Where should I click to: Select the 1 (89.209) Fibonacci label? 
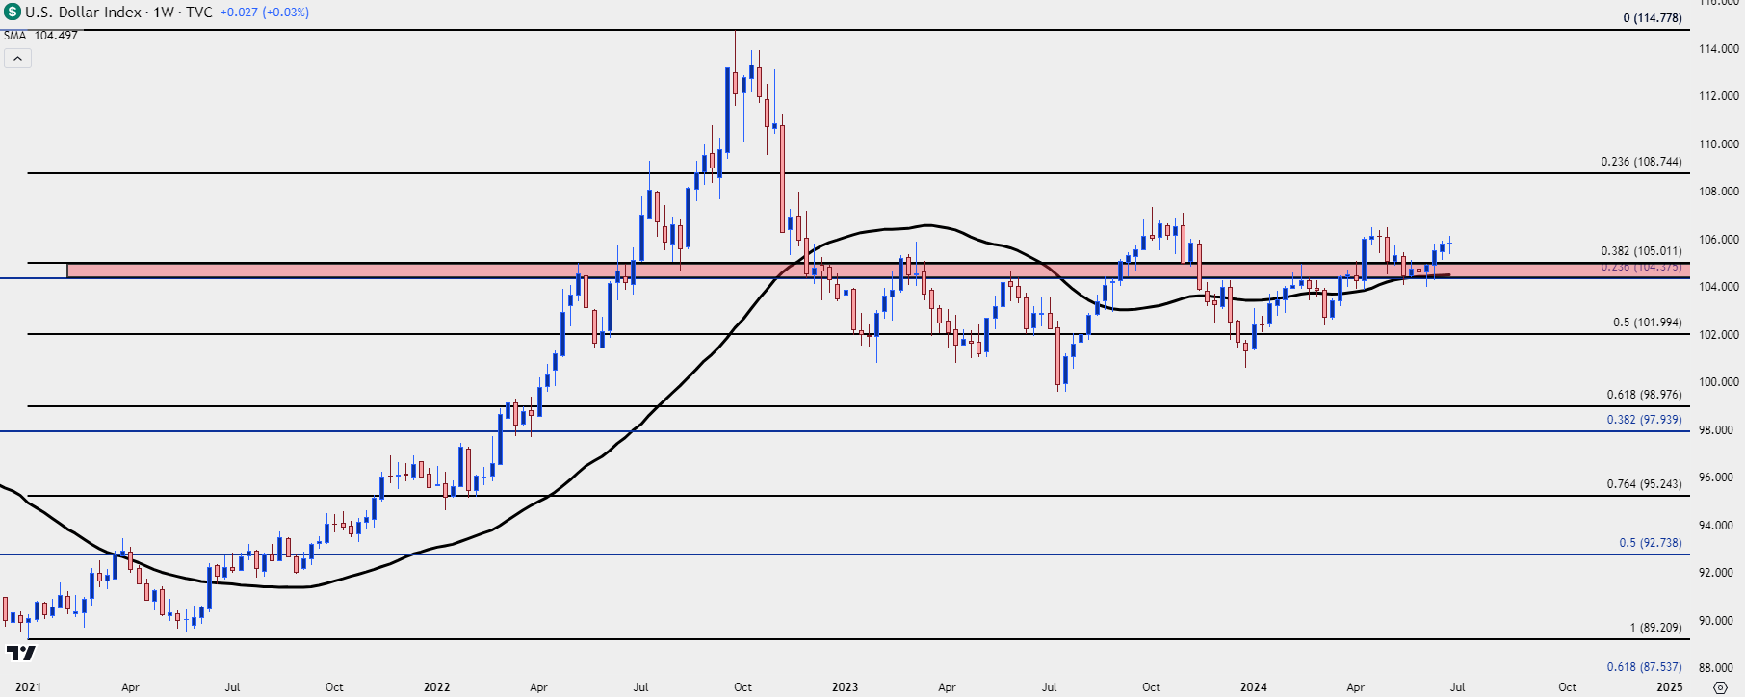[1656, 628]
